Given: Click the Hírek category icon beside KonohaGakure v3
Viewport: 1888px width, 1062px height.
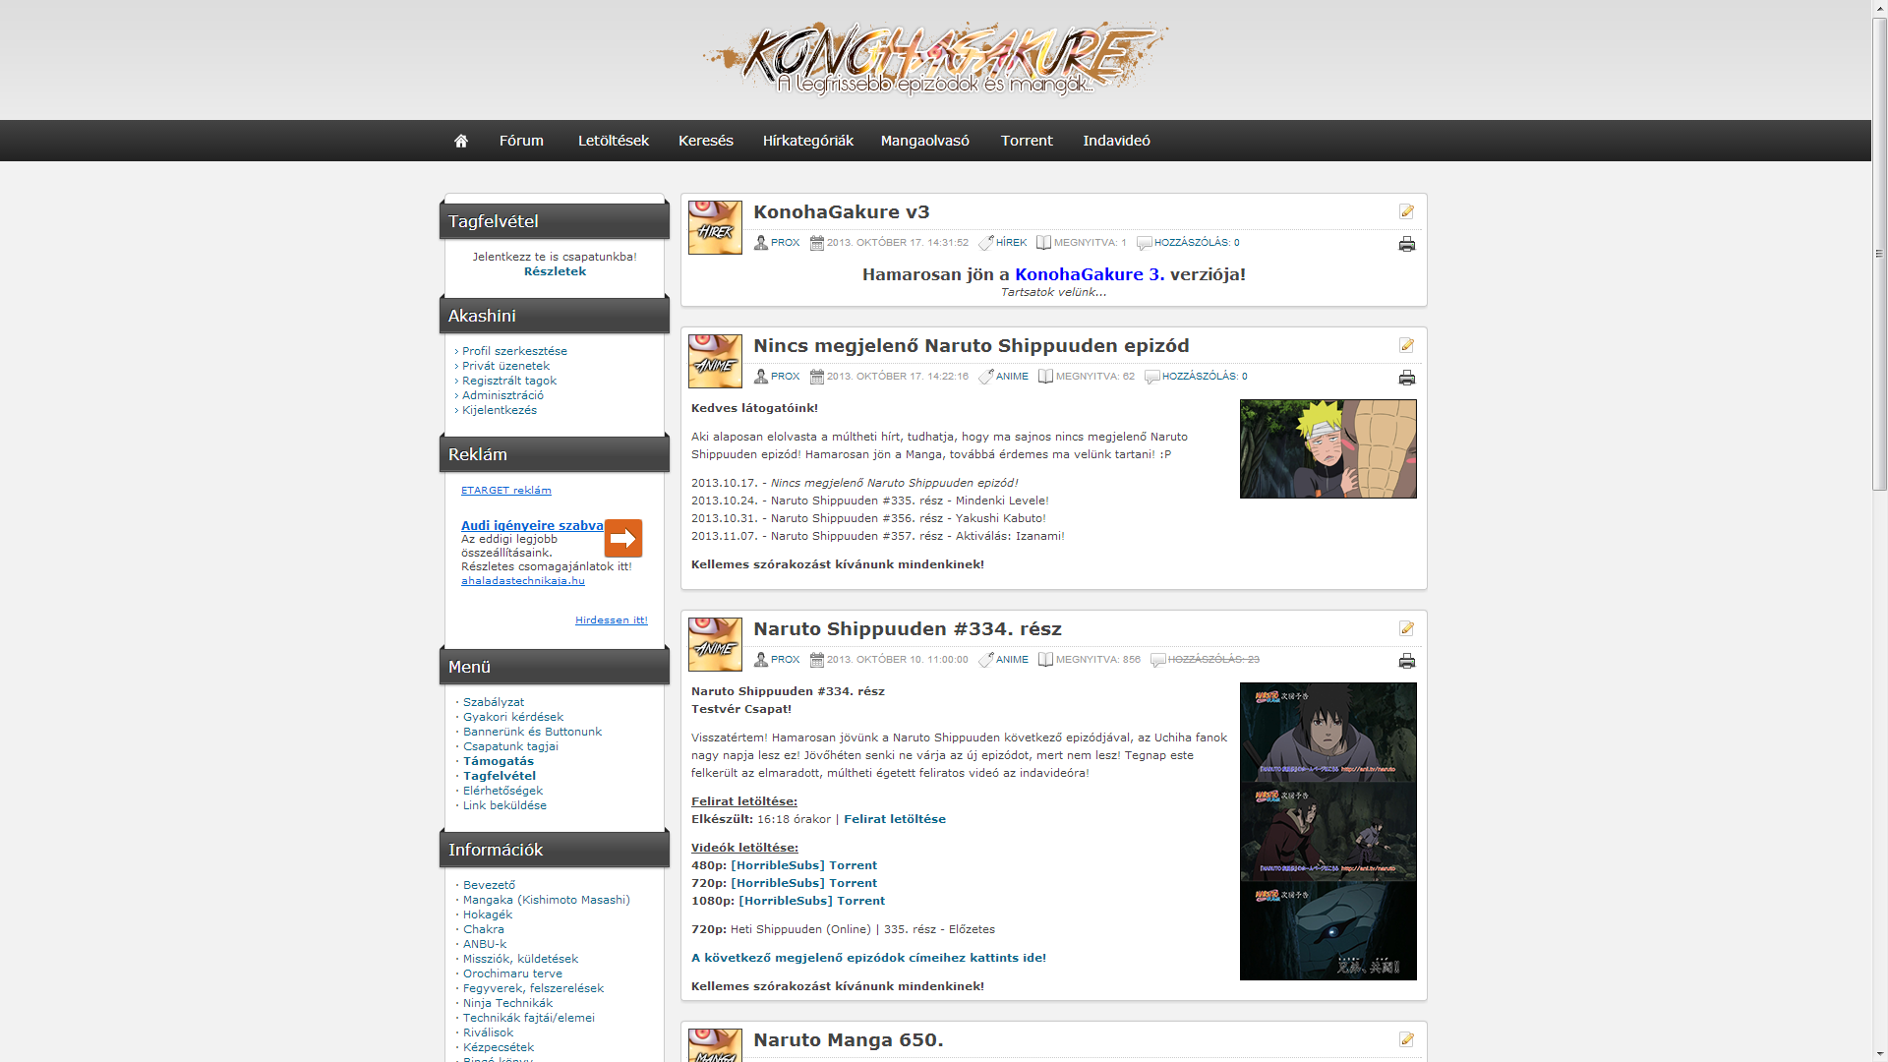Looking at the screenshot, I should 715,227.
